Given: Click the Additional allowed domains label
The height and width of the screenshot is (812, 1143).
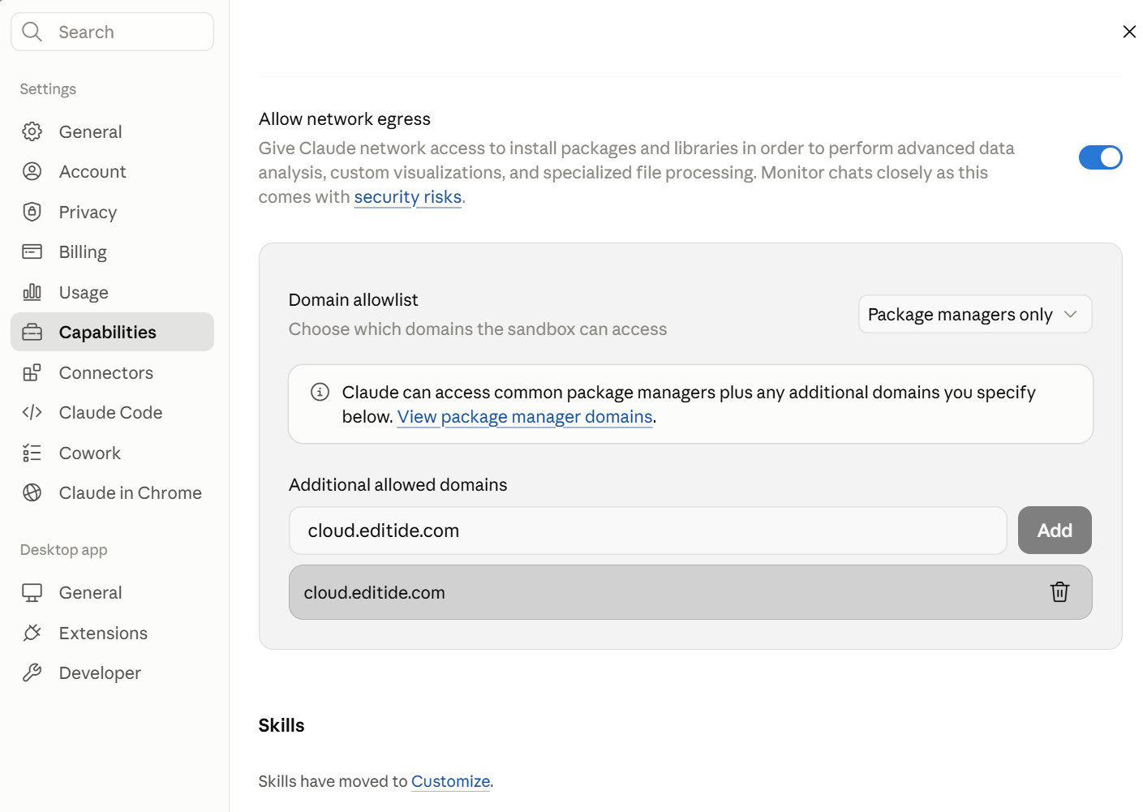Looking at the screenshot, I should point(398,485).
